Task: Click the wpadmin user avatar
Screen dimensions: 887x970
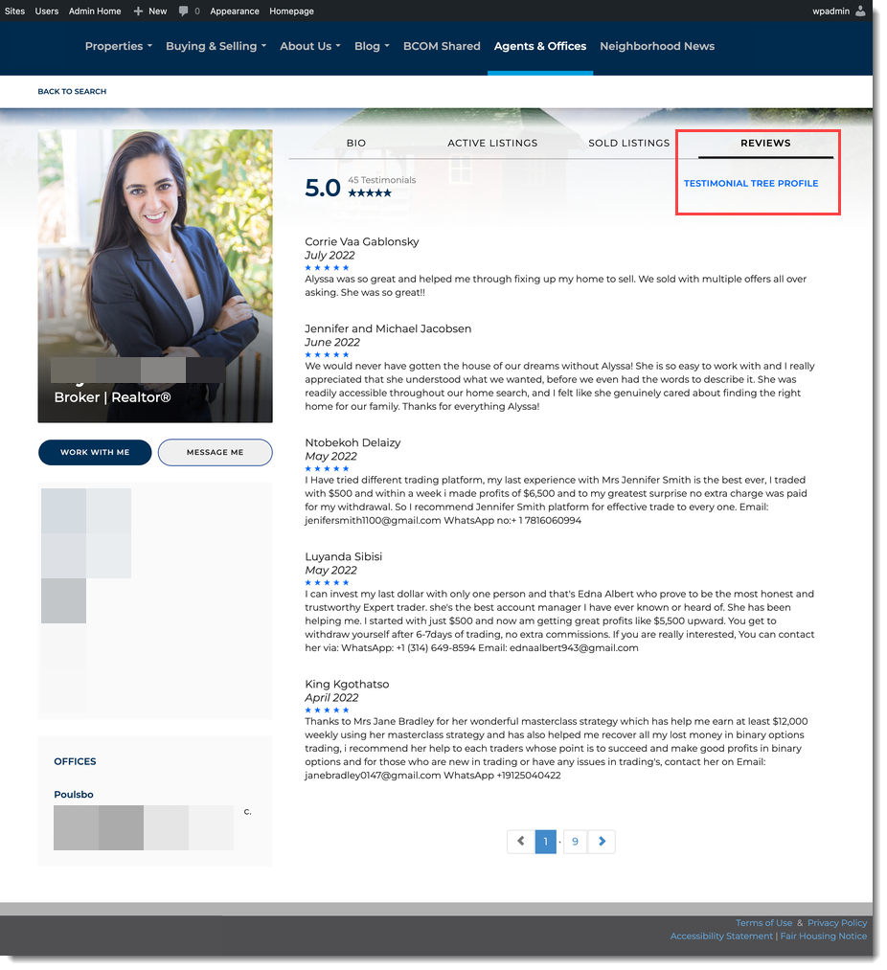Action: click(860, 11)
